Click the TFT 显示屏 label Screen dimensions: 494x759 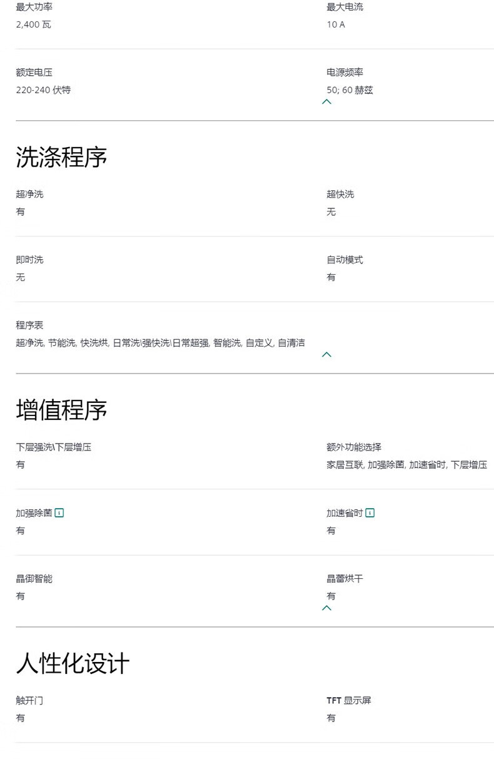click(x=349, y=700)
